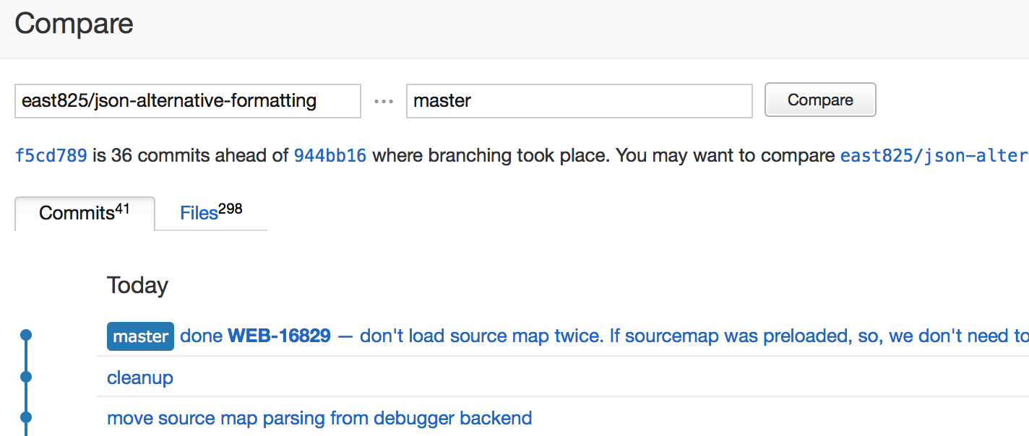Open the WEB-16829 issue link
This screenshot has height=436, width=1029.
click(x=279, y=336)
